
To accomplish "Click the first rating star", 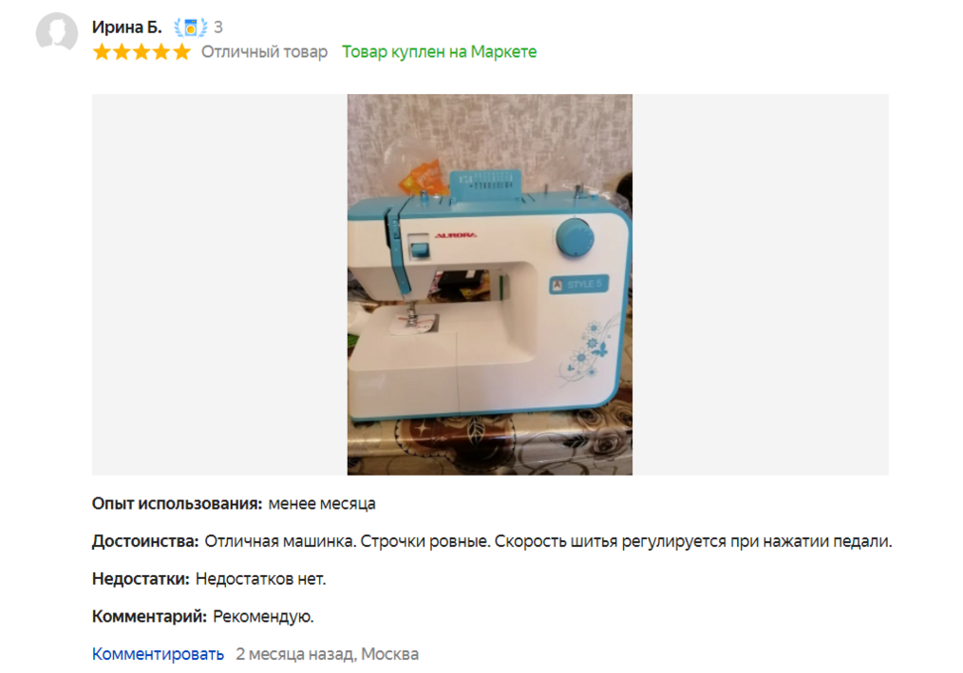I will [x=102, y=52].
